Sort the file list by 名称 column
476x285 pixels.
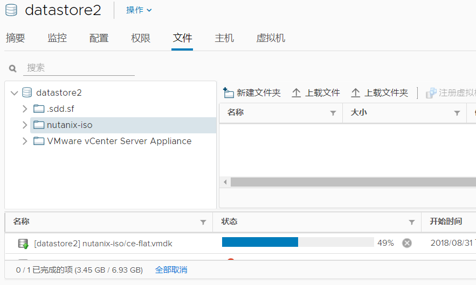click(x=236, y=112)
